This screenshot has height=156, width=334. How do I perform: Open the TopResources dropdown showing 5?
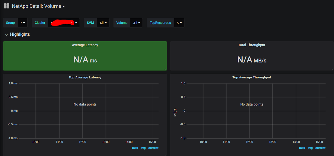pos(179,23)
